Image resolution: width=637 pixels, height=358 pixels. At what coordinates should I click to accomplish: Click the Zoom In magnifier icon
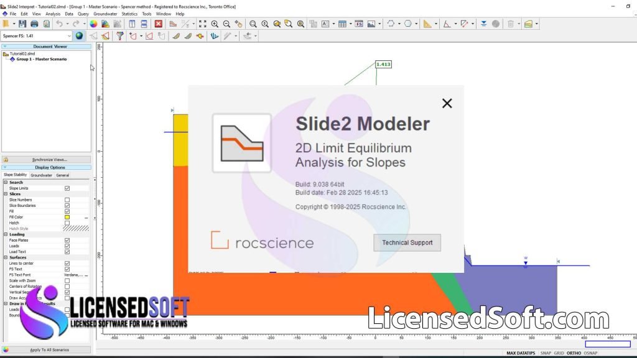(215, 24)
